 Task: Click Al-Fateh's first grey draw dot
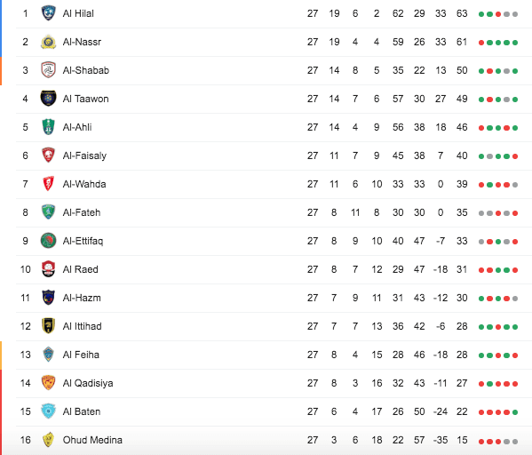(x=481, y=213)
